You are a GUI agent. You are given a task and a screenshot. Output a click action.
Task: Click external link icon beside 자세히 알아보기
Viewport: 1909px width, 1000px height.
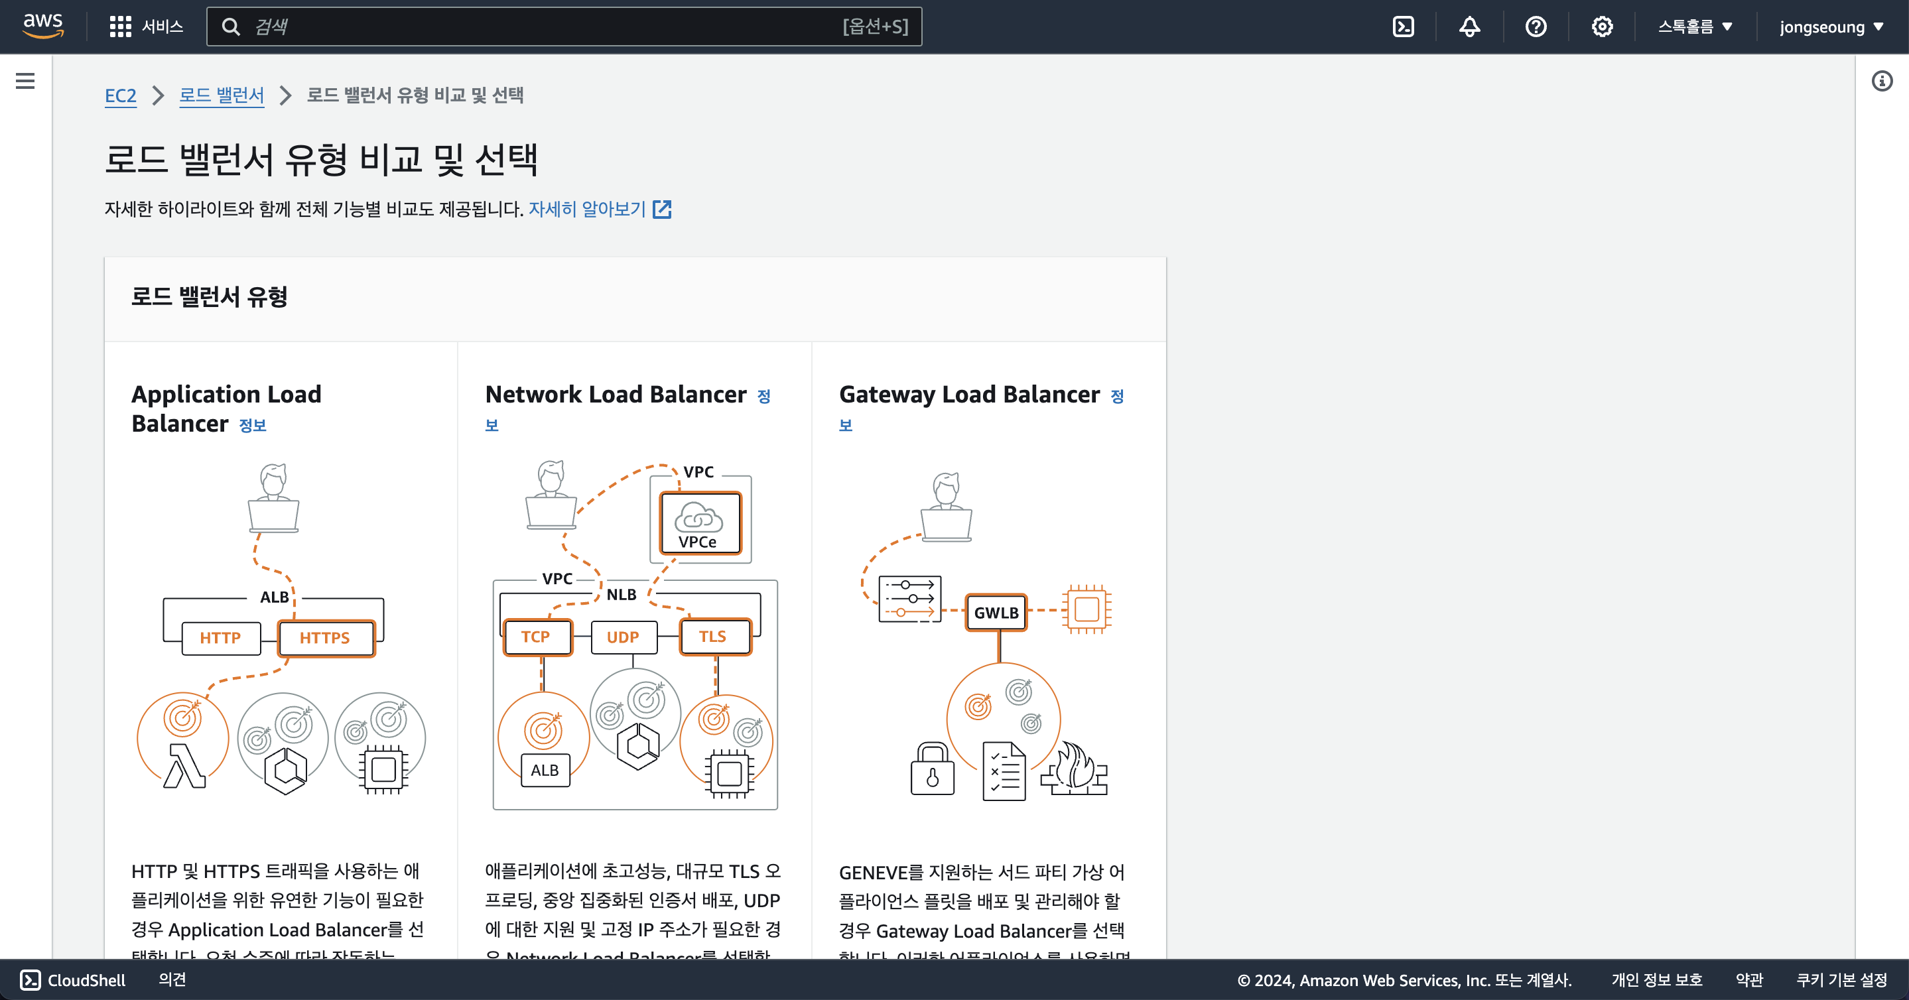point(662,210)
